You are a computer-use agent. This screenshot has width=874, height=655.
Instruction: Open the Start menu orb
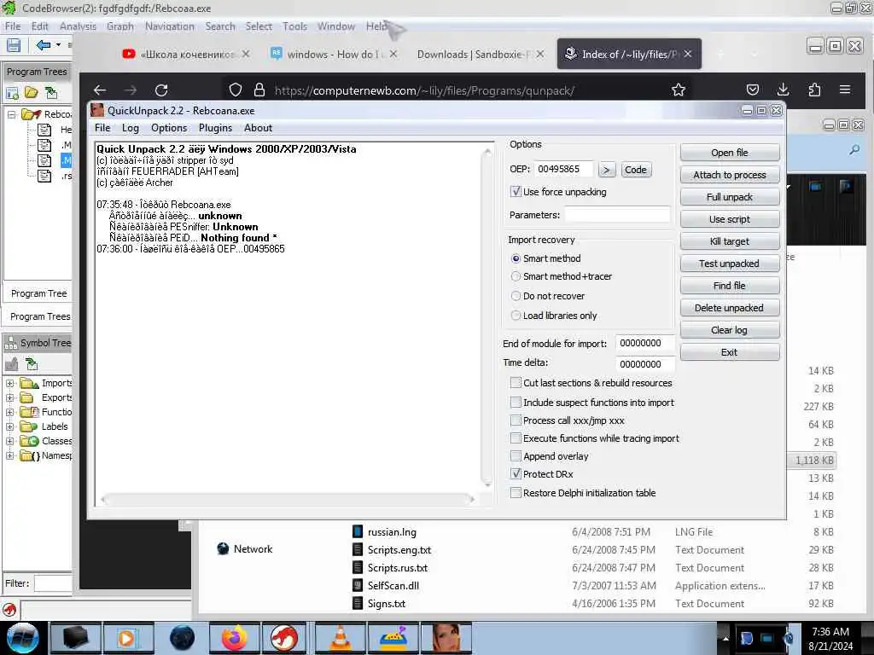[23, 638]
